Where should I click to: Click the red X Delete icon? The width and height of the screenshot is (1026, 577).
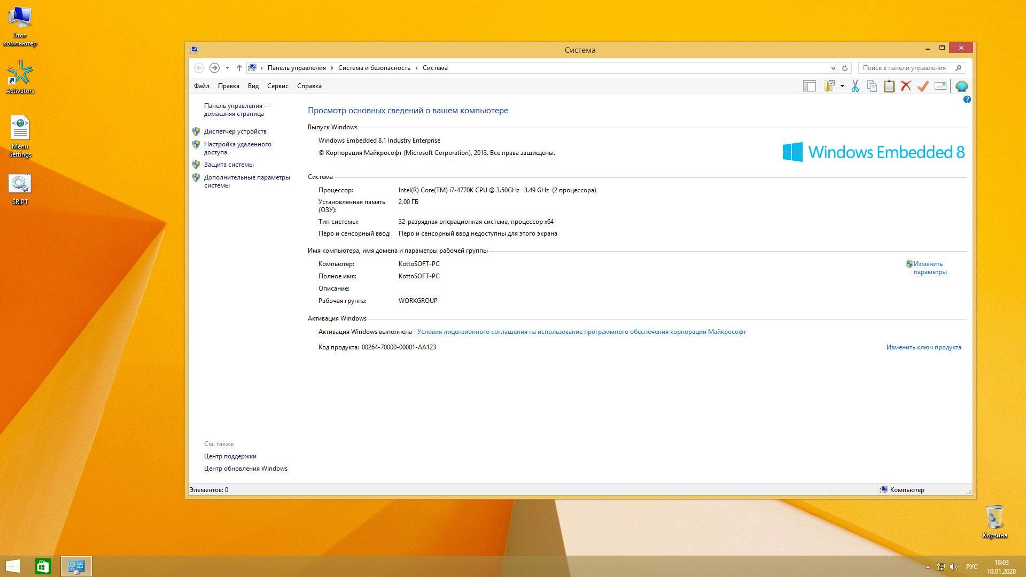pos(906,86)
